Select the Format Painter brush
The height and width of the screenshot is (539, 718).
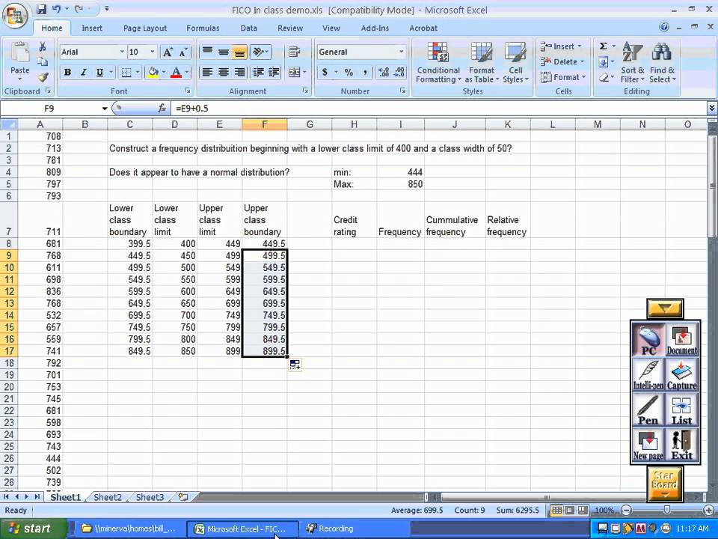pos(43,77)
